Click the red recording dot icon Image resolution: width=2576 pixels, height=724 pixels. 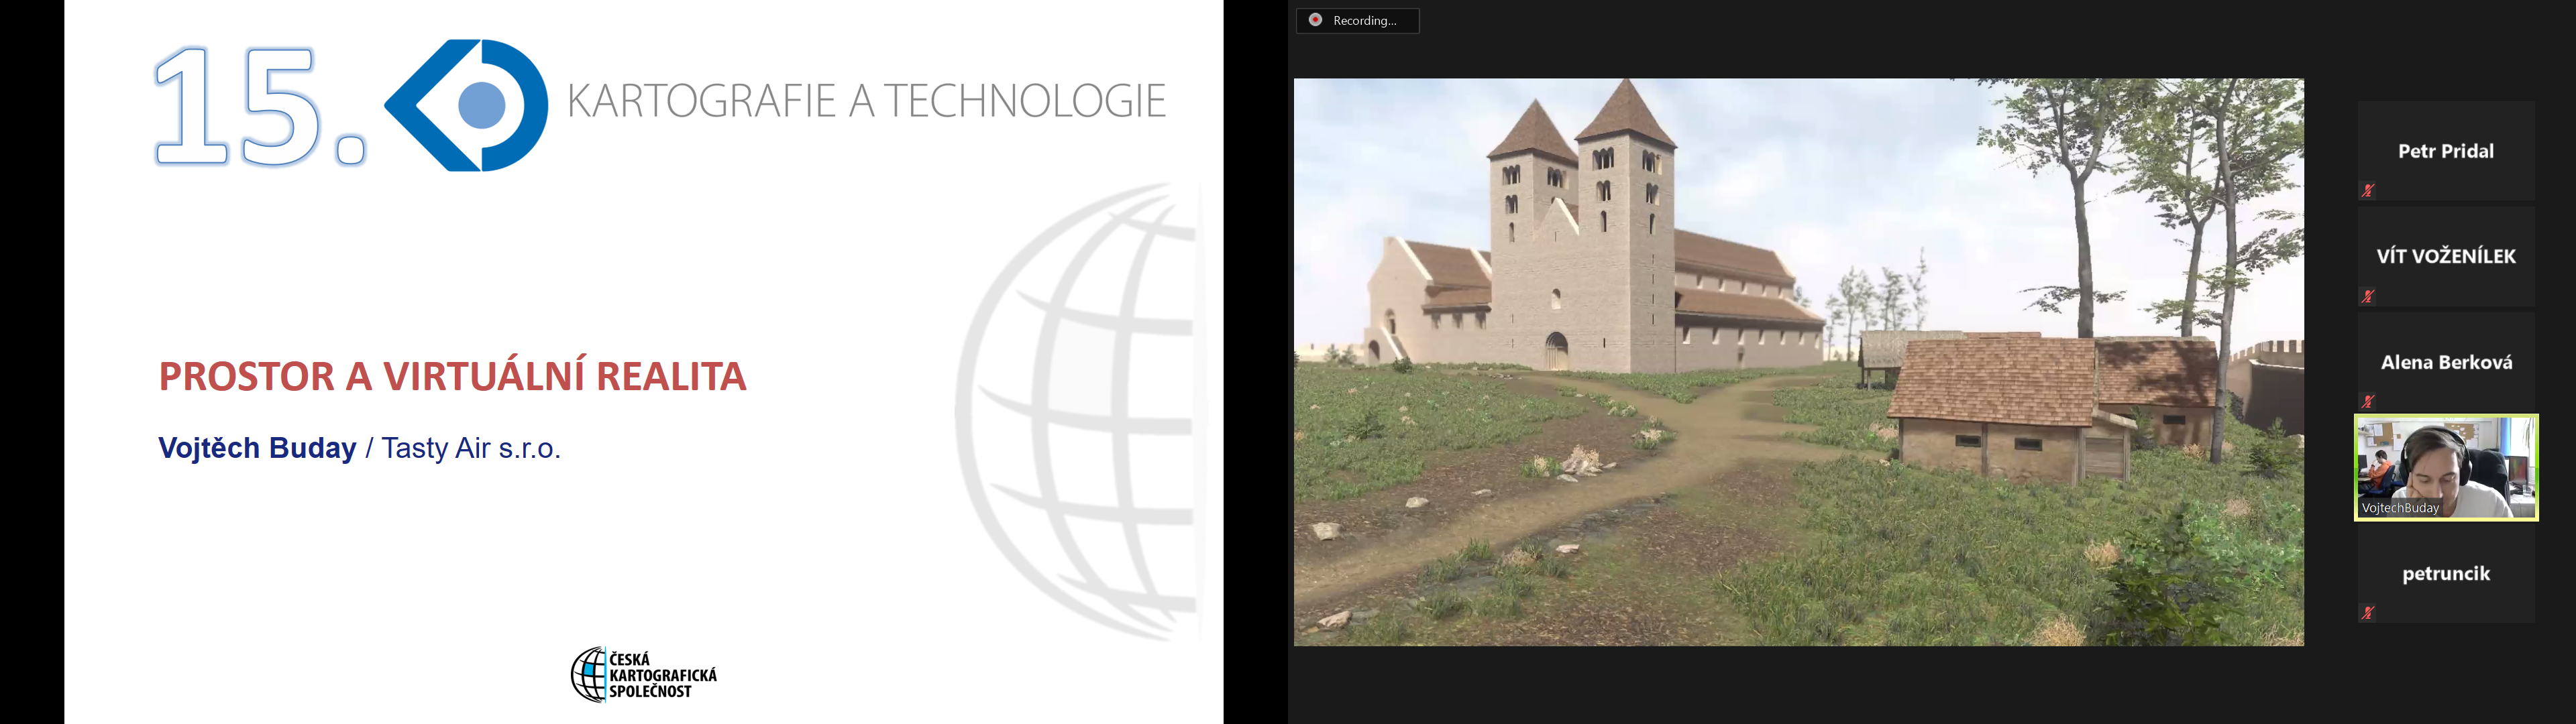point(1316,20)
